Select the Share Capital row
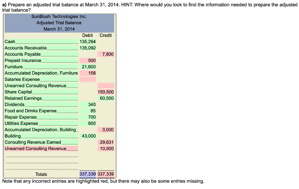 (x=41, y=92)
